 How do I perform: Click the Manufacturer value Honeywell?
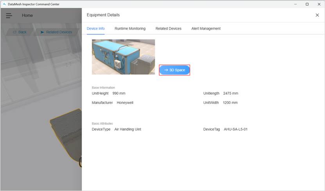click(x=125, y=103)
